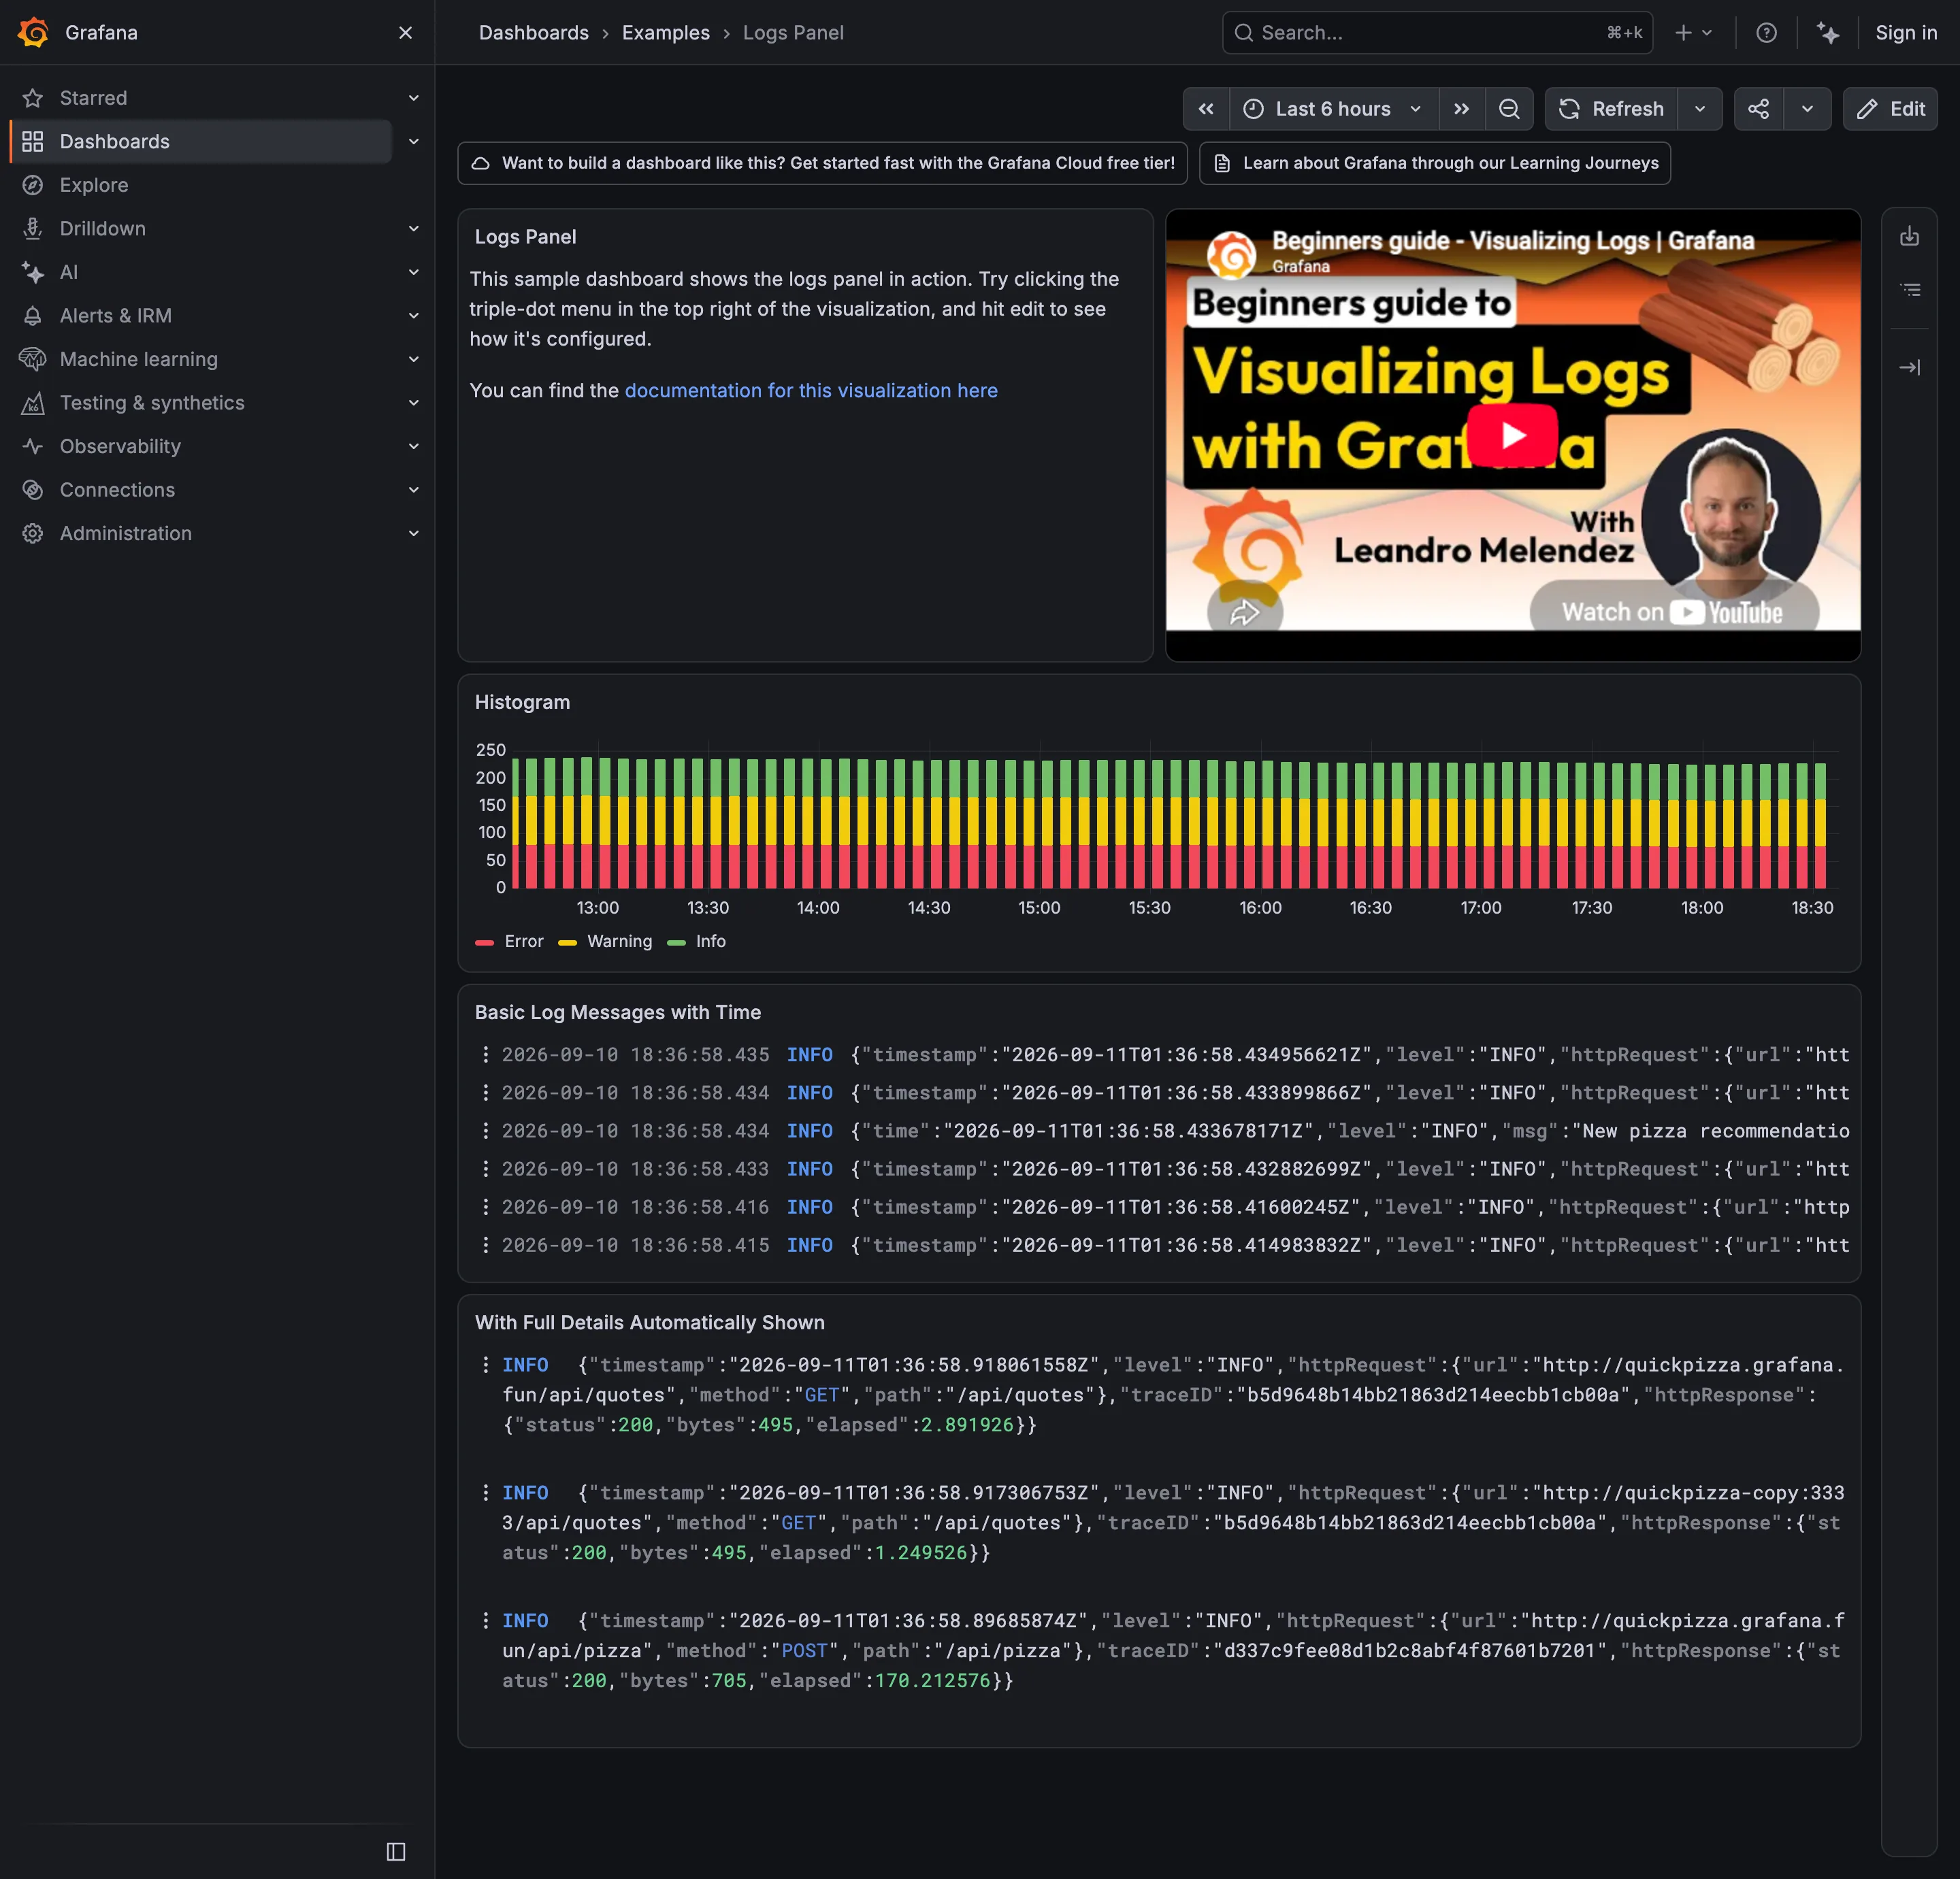Expand Observability chevron
The width and height of the screenshot is (1960, 1879).
(413, 446)
